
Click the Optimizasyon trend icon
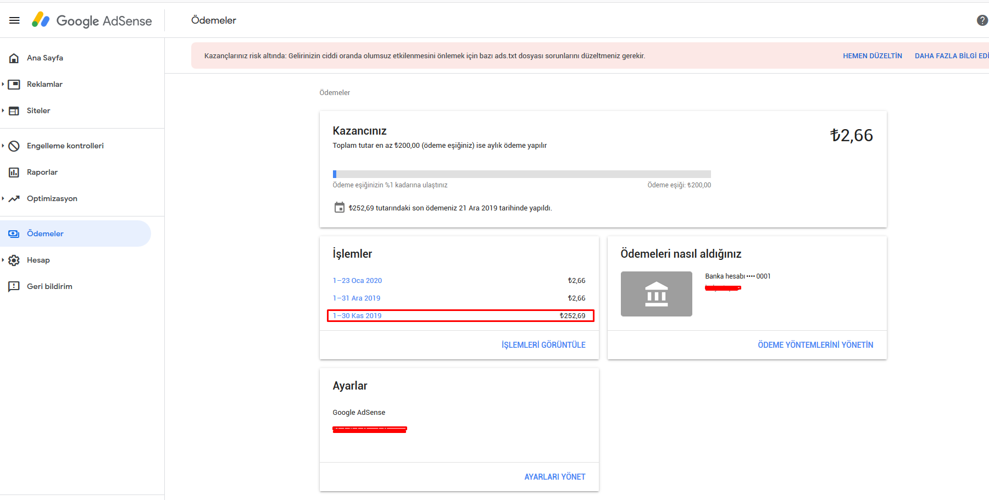click(x=14, y=198)
